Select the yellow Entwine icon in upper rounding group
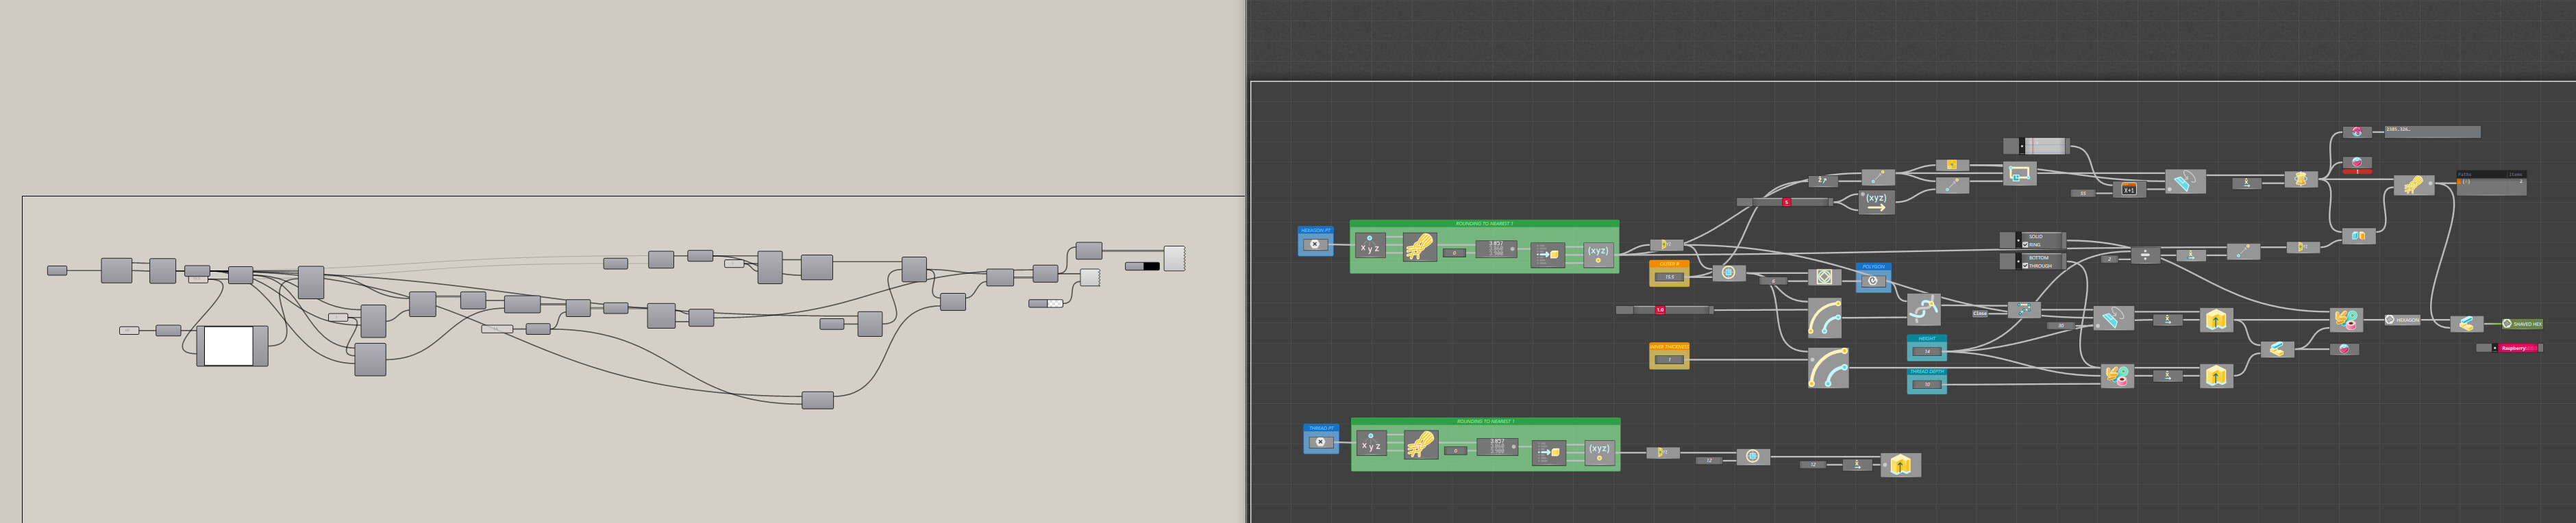Screen dimensions: 2576x523 (1419, 246)
